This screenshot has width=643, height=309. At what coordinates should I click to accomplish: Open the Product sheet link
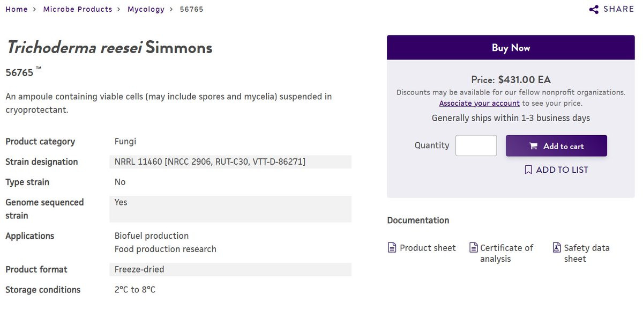(428, 248)
